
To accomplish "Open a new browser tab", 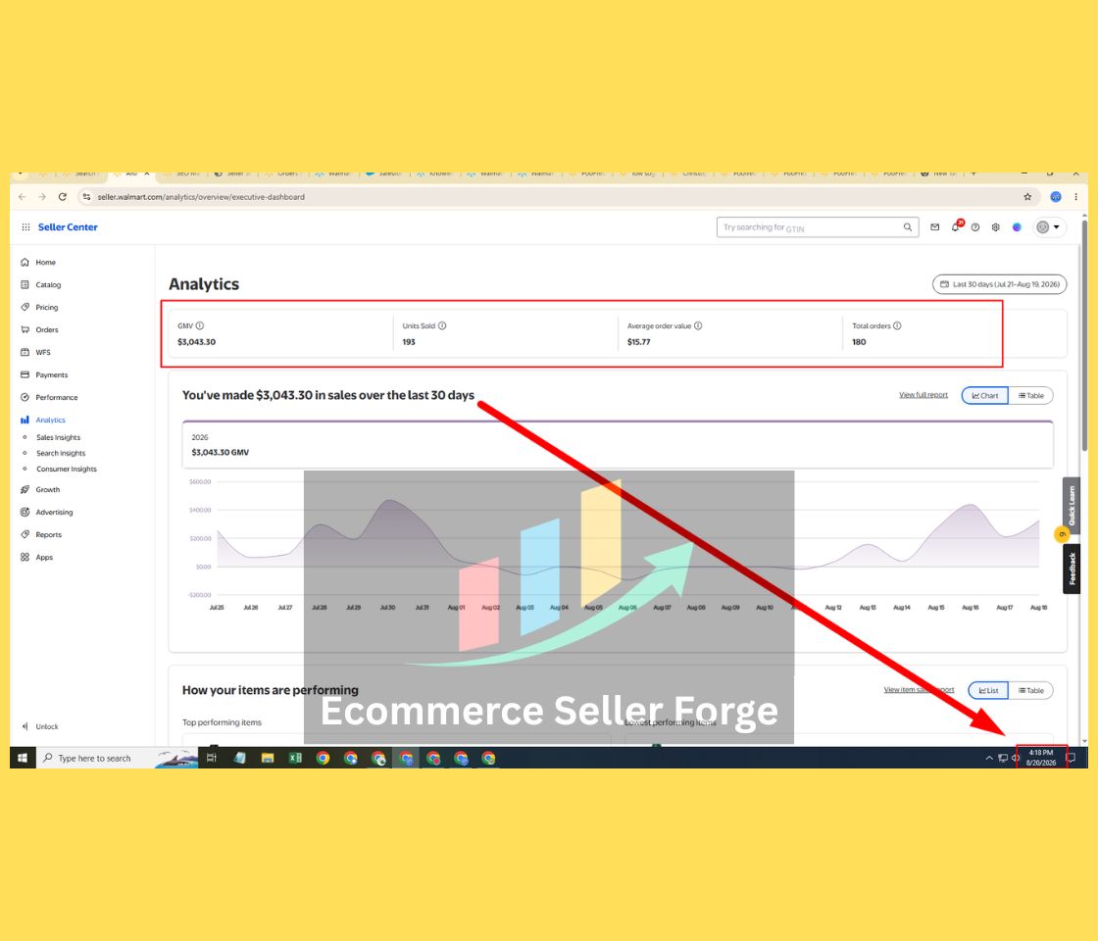I will [973, 173].
